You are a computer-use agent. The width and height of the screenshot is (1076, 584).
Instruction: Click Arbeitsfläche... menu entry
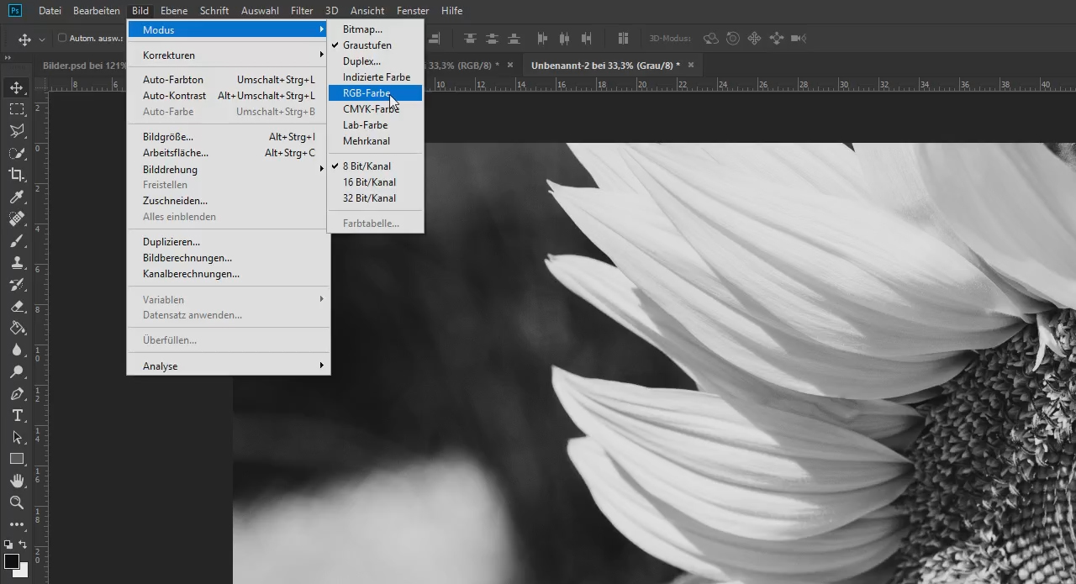228,153
